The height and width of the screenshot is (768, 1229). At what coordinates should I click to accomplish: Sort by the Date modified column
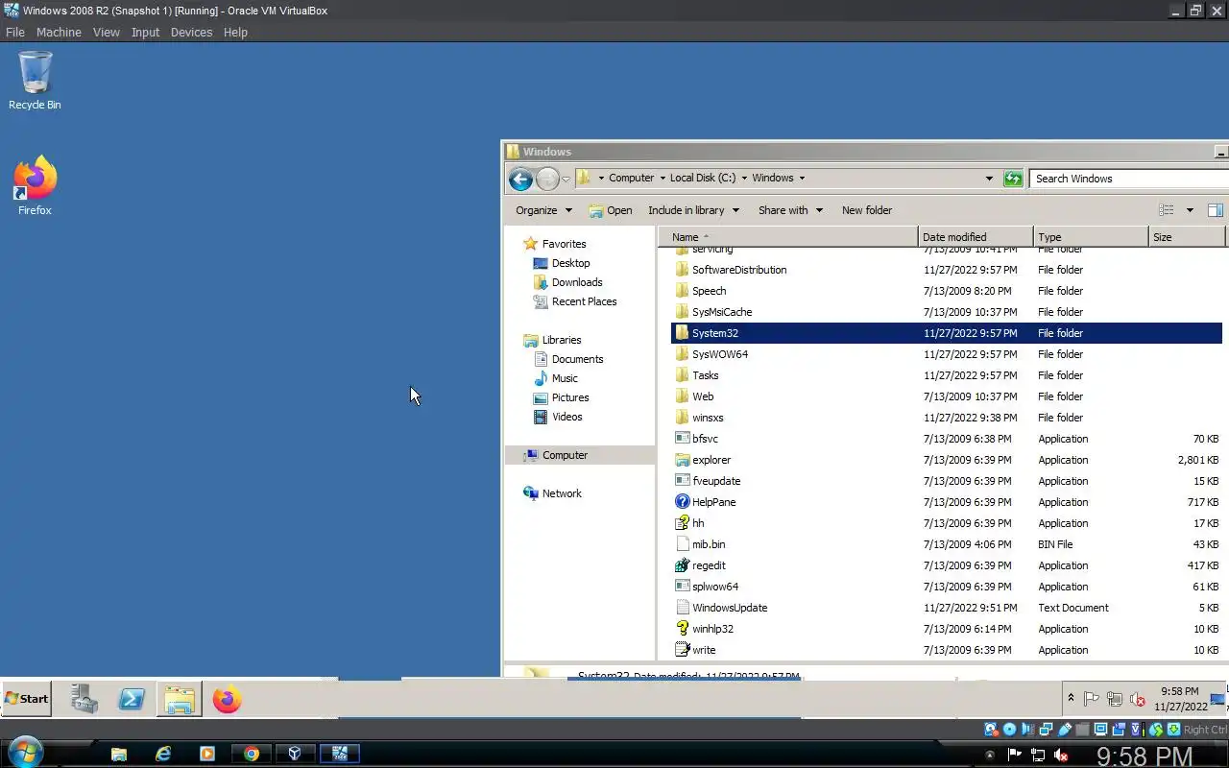coord(976,237)
